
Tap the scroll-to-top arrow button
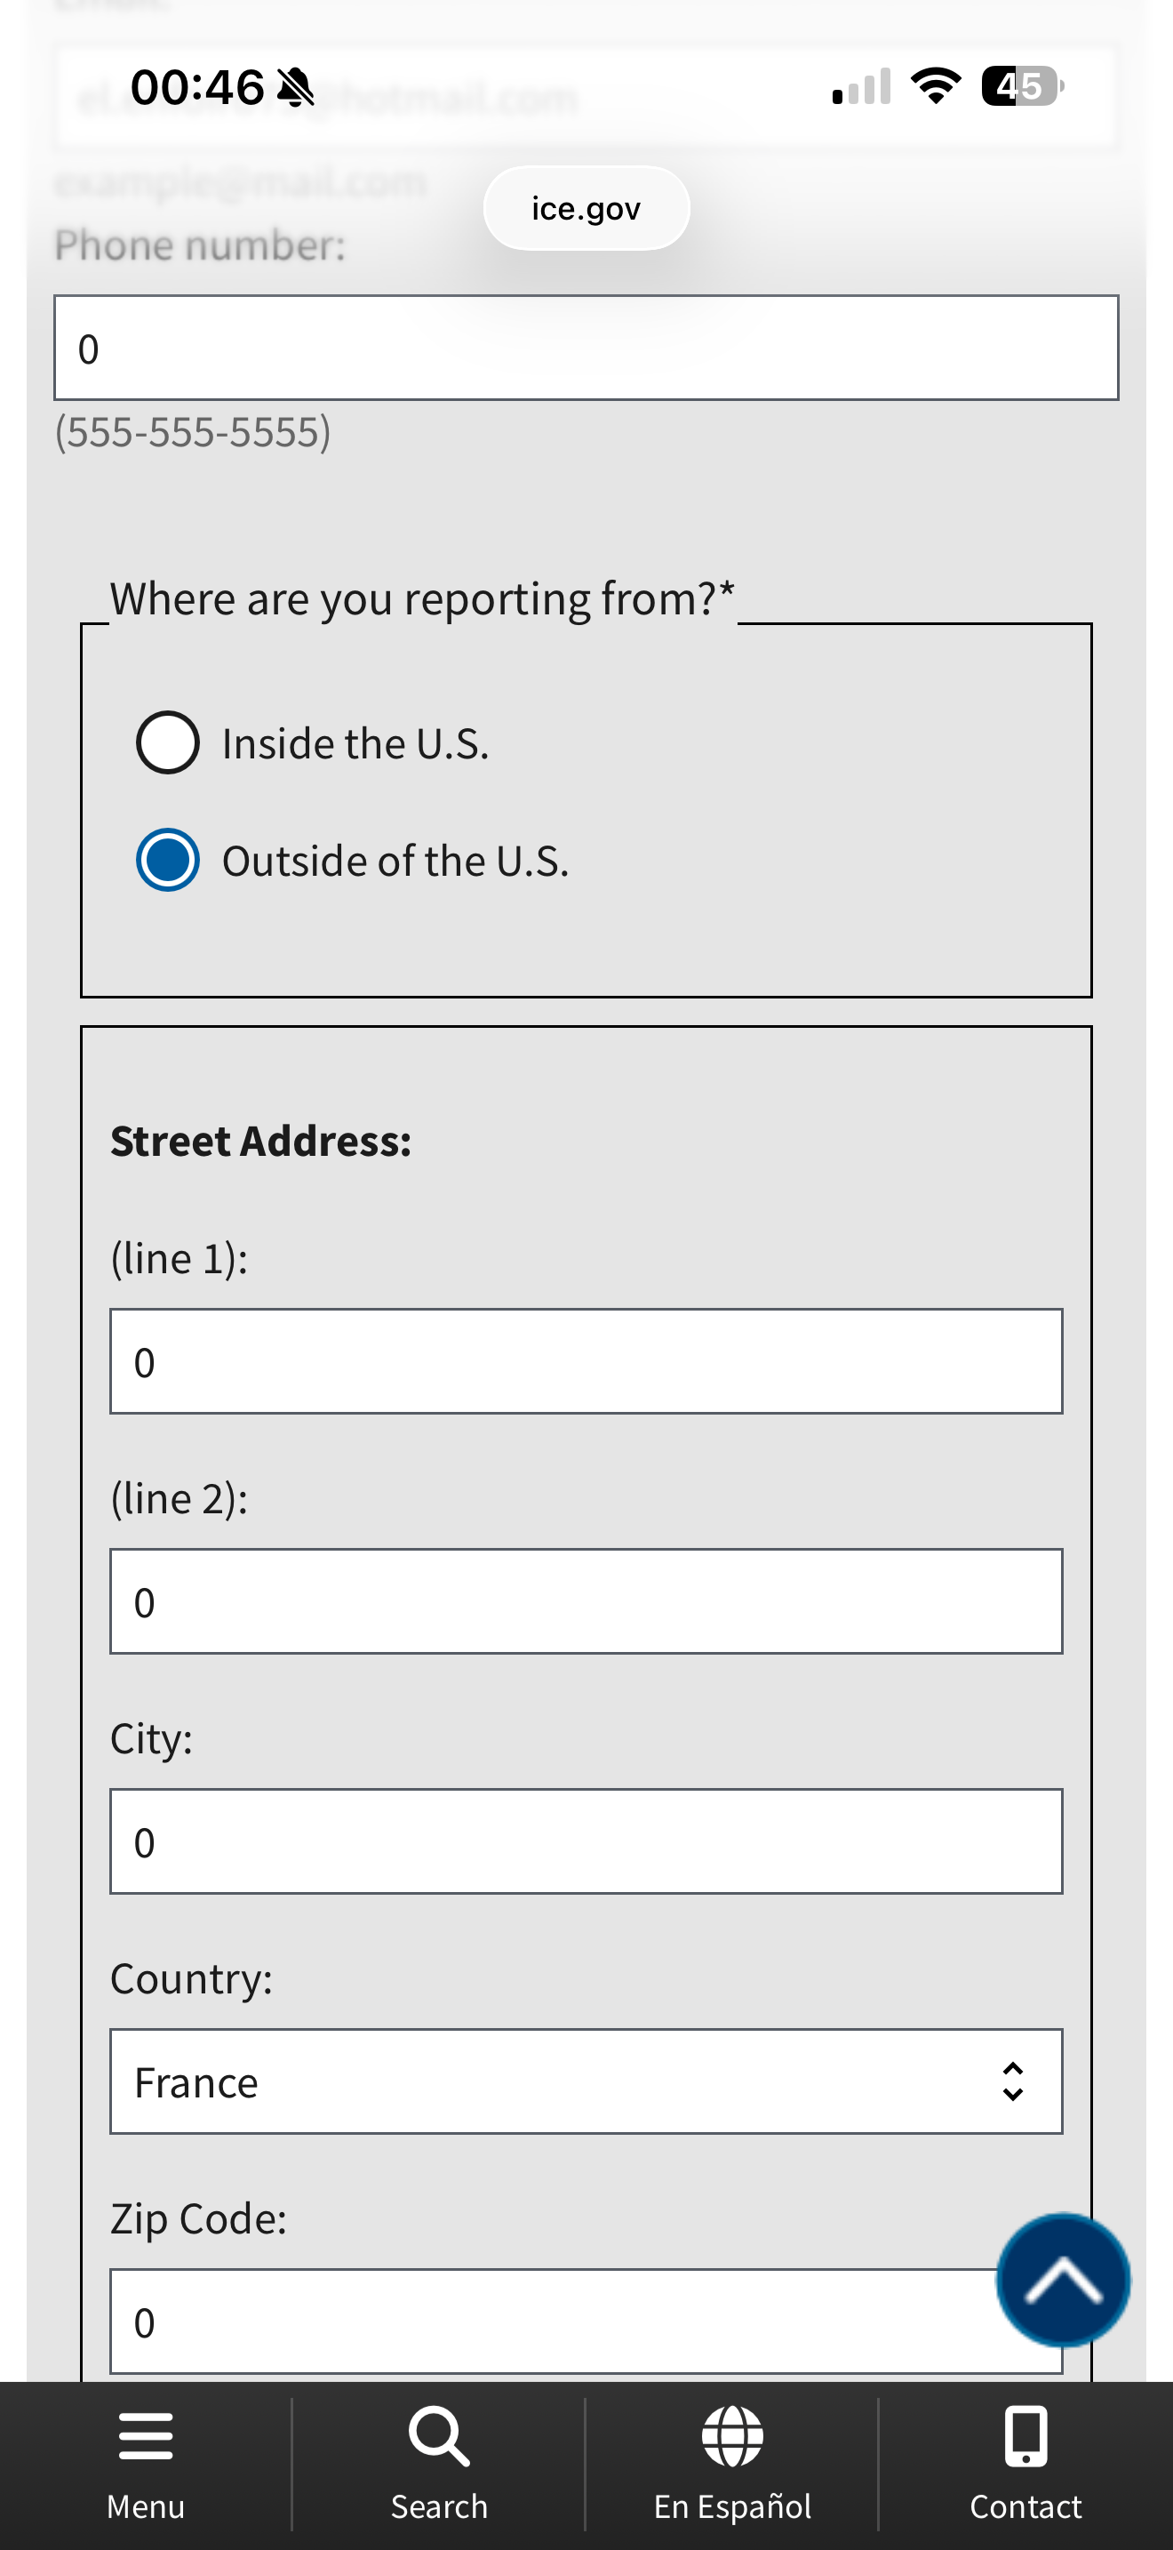[1062, 2281]
